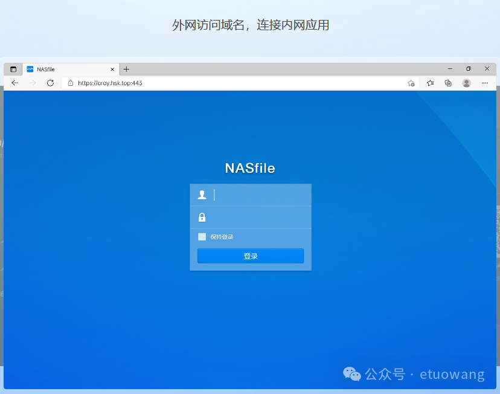Minimize the browser window
Viewport: 500px width, 394px height.
pos(450,69)
